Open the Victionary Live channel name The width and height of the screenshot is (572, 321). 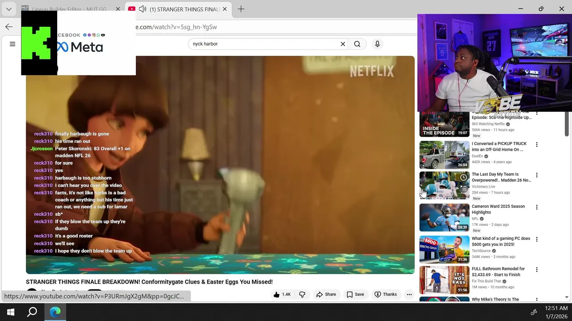click(x=484, y=187)
